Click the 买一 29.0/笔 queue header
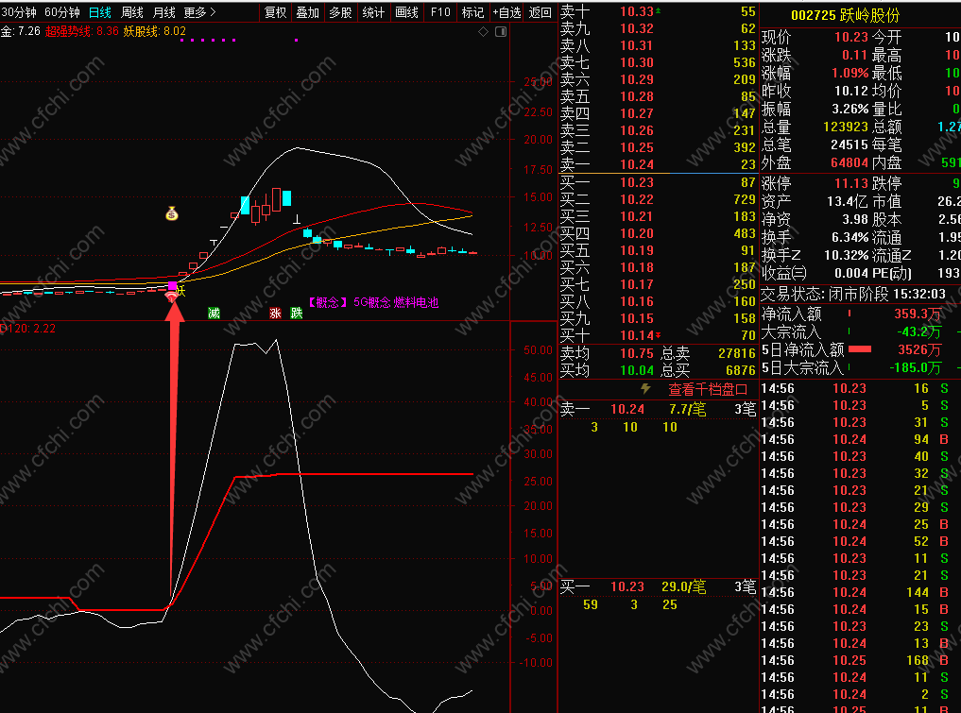The height and width of the screenshot is (713, 961). [x=658, y=586]
